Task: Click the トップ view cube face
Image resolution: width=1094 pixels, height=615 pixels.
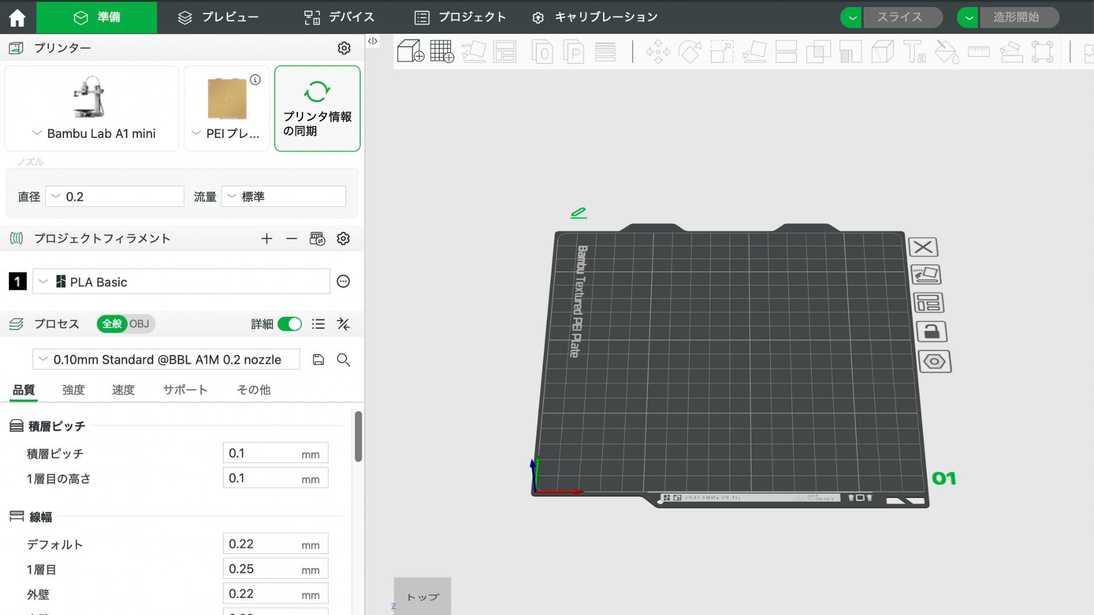Action: pos(422,596)
